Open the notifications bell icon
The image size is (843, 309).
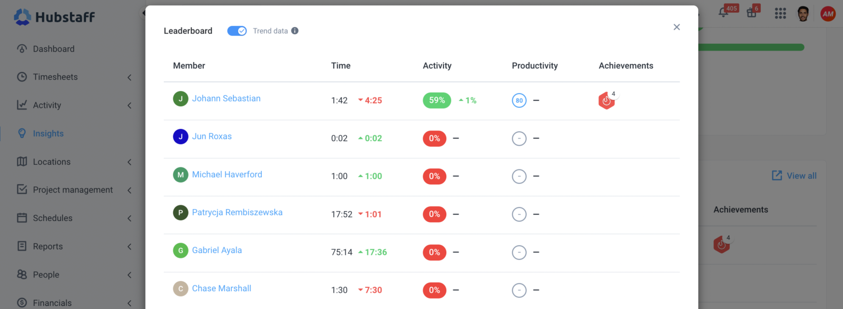(723, 13)
